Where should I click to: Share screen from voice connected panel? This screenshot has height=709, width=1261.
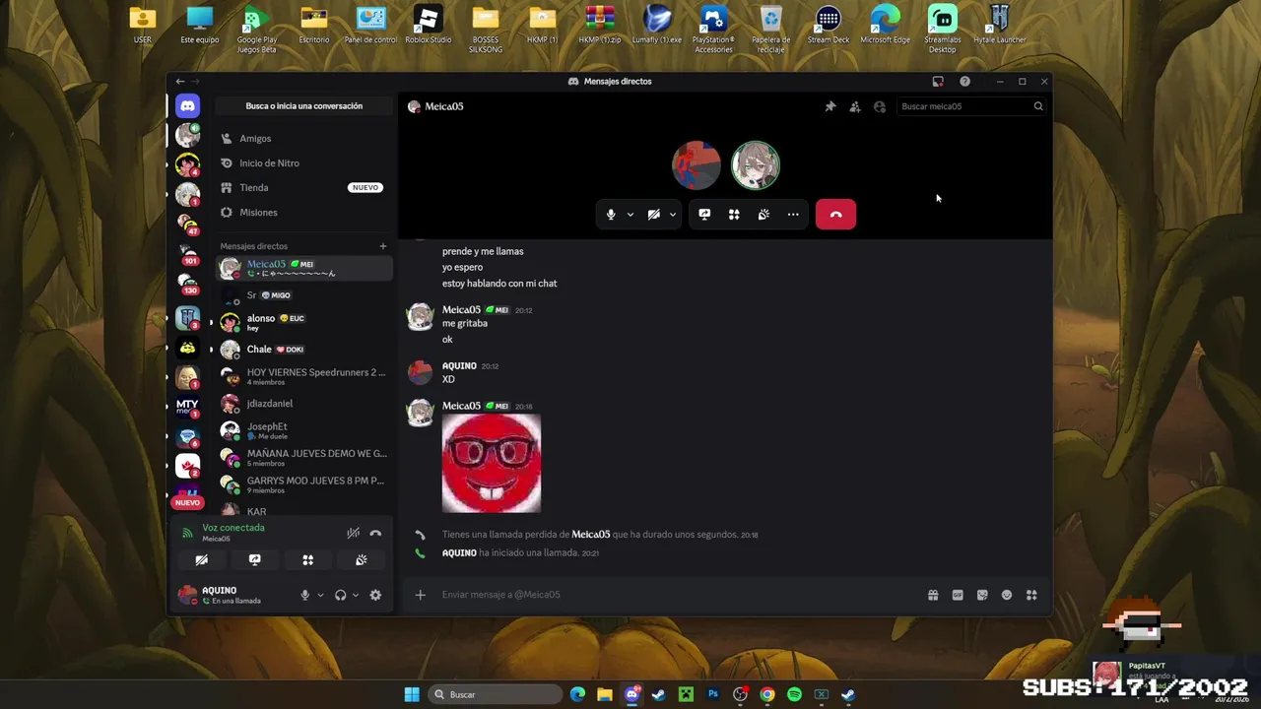(254, 560)
